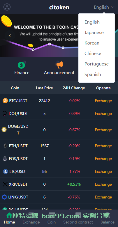Click the Litecoin LTC icon
Viewport: 118px width, 227px height.
(x=6, y=171)
